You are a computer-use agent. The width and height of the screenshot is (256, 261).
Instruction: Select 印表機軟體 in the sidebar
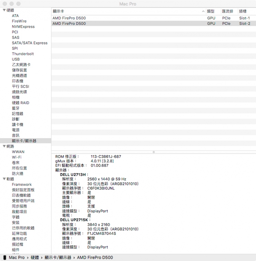pyautogui.click(x=21, y=195)
